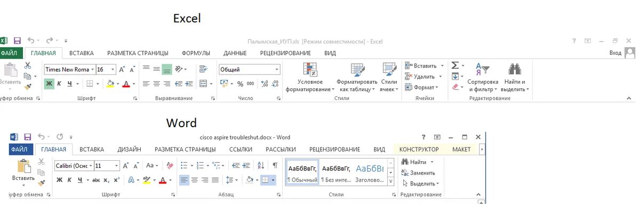Open Excel РАЗМЕТКА СТРАНИЦЫ tab
The height and width of the screenshot is (215, 640).
[138, 53]
